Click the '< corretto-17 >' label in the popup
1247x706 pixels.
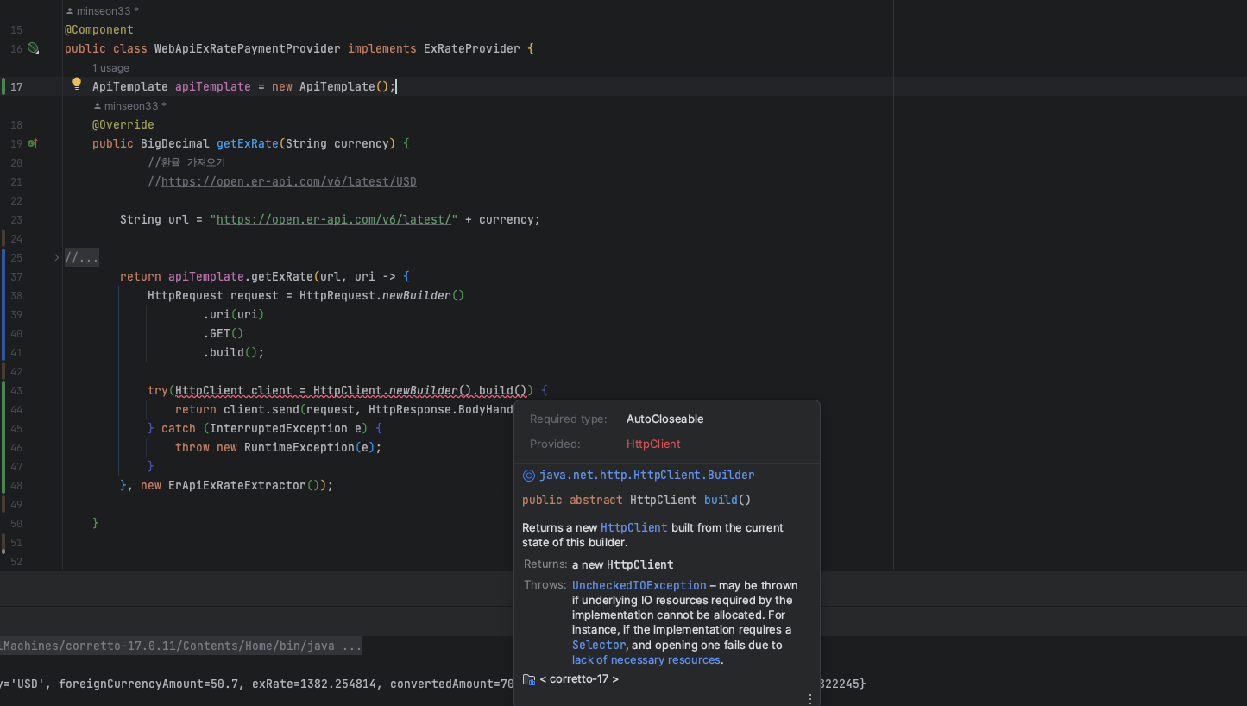(x=579, y=679)
